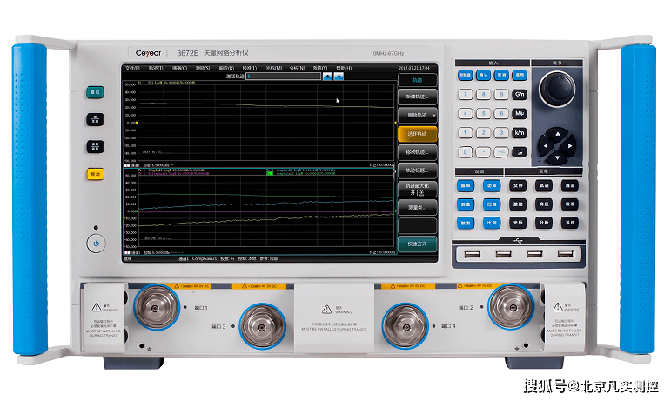671x401 pixels.
Task: Tick the small checkbox under the upper trace window
Action: pos(127,164)
